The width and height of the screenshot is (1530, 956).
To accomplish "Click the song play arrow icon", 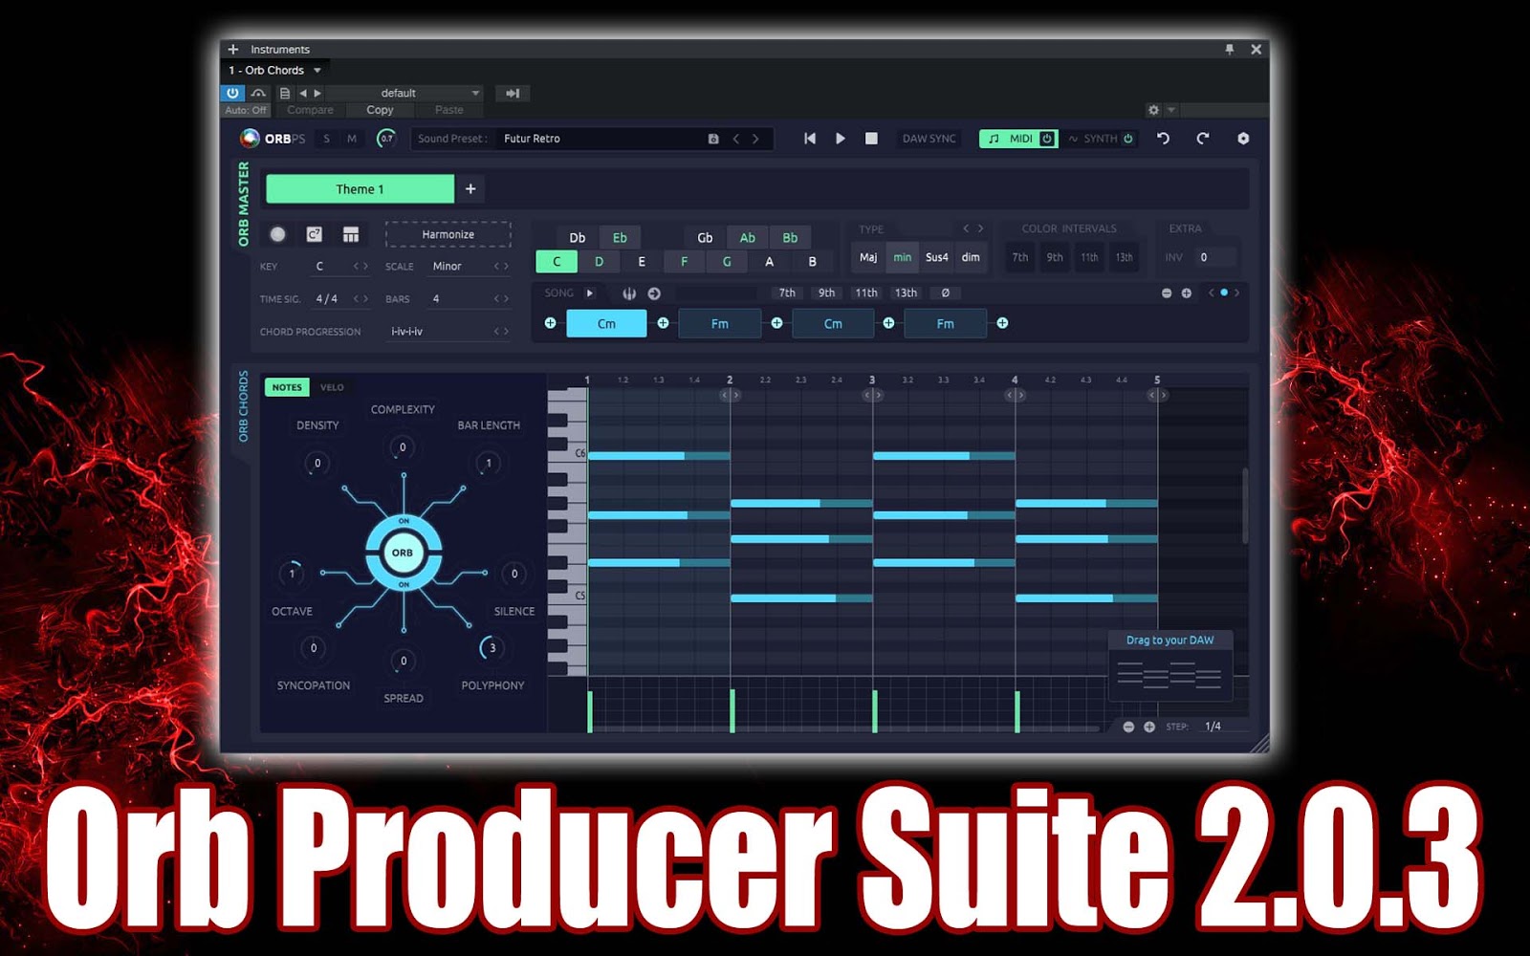I will tap(590, 293).
